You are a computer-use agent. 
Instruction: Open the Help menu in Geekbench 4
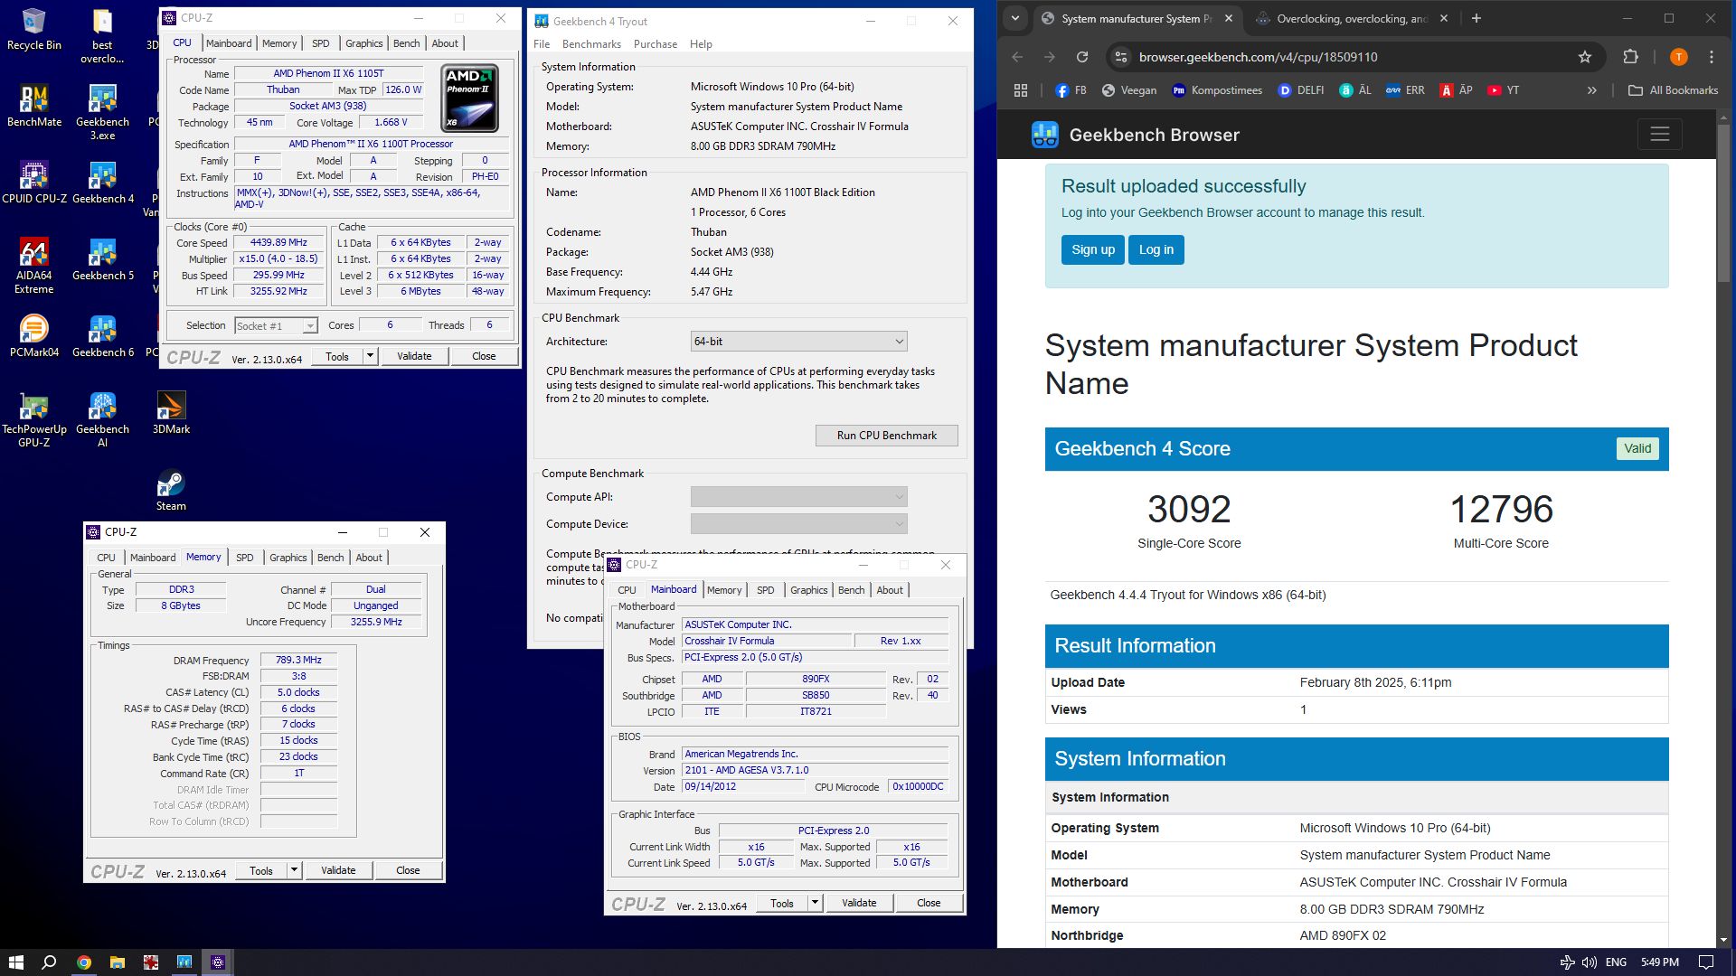point(701,44)
